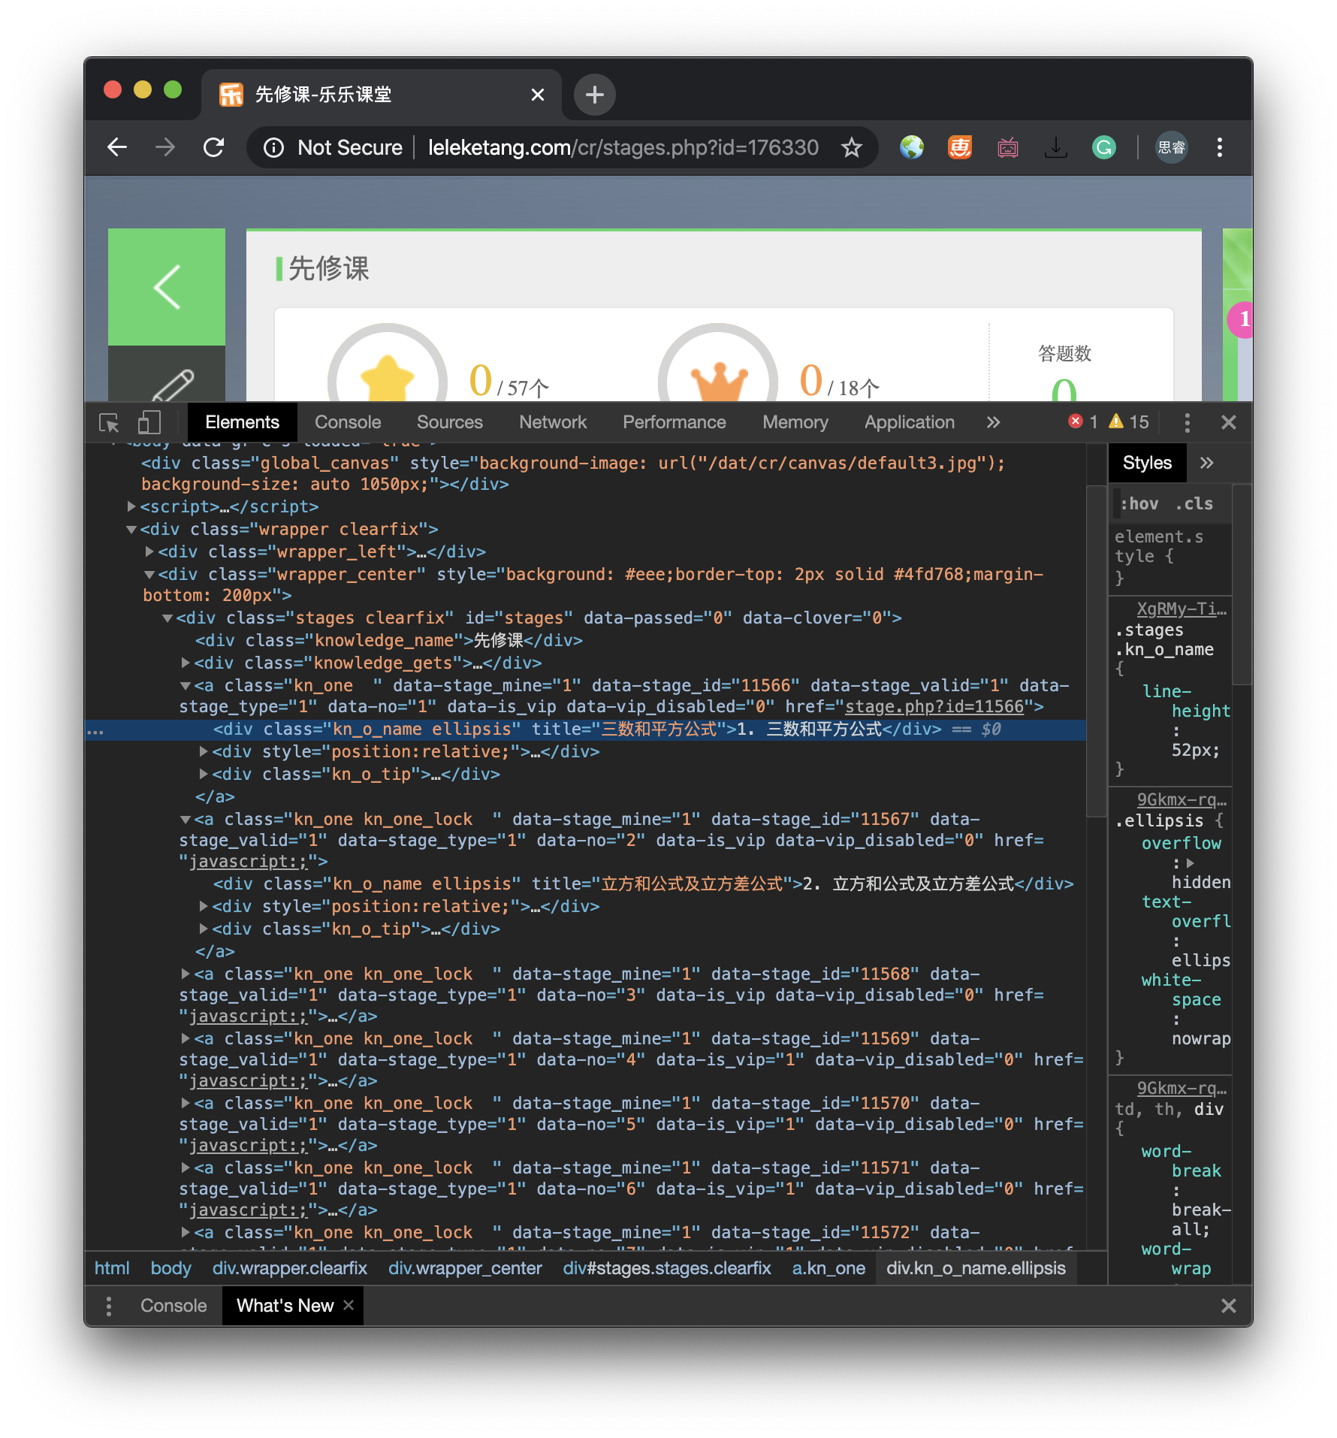Open the orange 惠 extension icon

coord(960,147)
